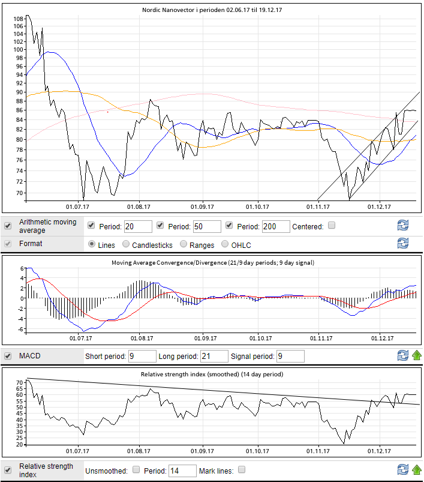Click the 108 price axis label
Viewport: 424px width, 482px height.
(18, 19)
